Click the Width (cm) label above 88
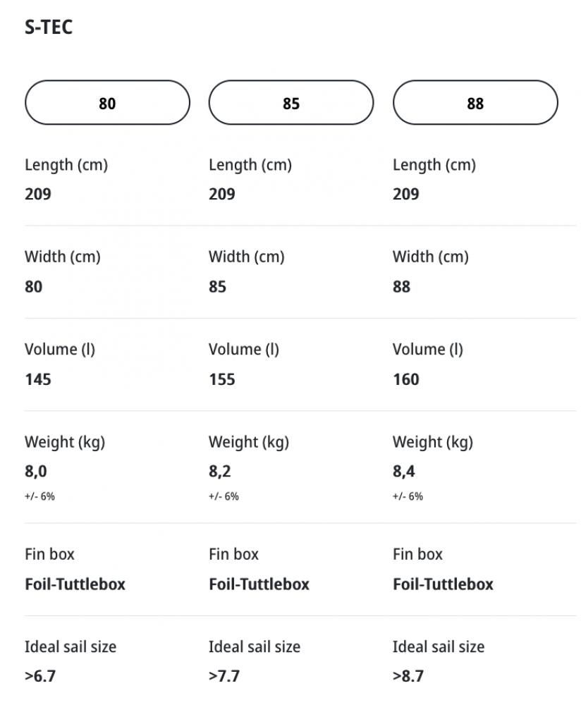 [430, 257]
